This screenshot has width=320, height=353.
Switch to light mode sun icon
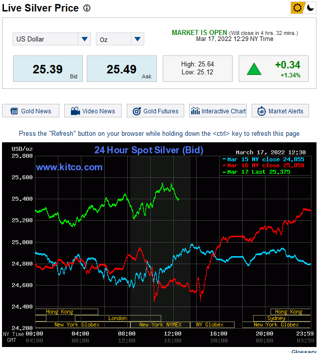(297, 8)
